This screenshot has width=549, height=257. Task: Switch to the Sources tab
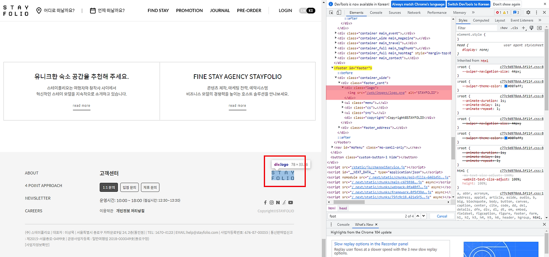395,12
